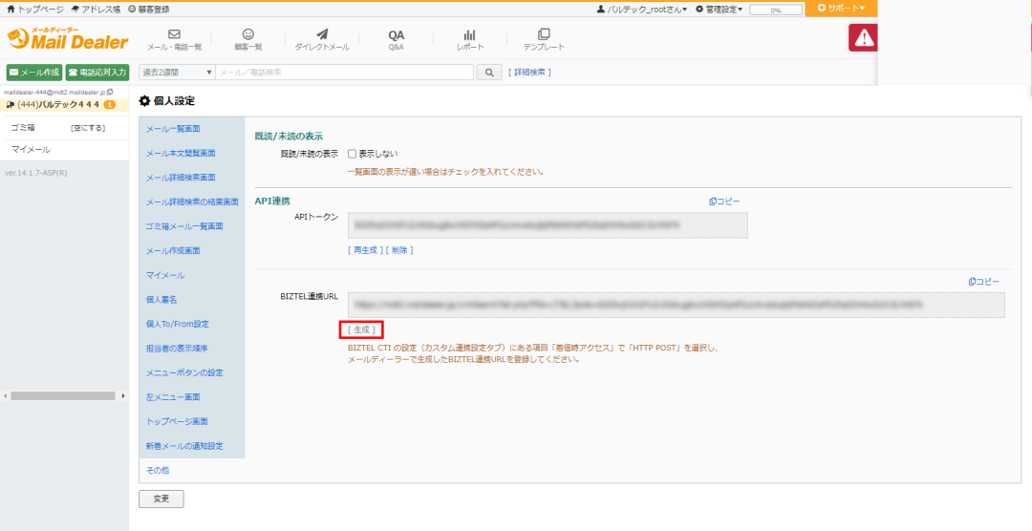Open the 顧客一覧 smiley icon
The image size is (1032, 531).
pyautogui.click(x=247, y=35)
